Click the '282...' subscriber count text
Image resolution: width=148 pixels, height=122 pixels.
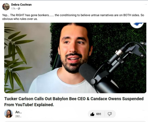coord(18,116)
